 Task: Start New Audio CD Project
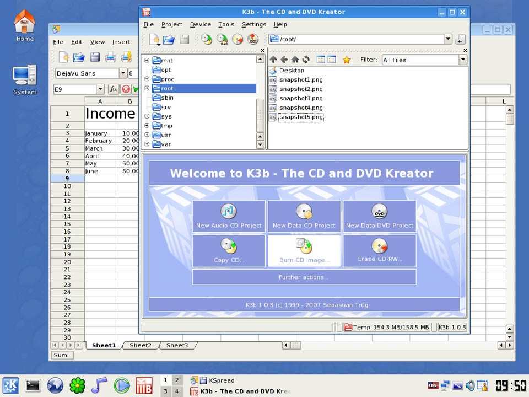[x=229, y=216]
